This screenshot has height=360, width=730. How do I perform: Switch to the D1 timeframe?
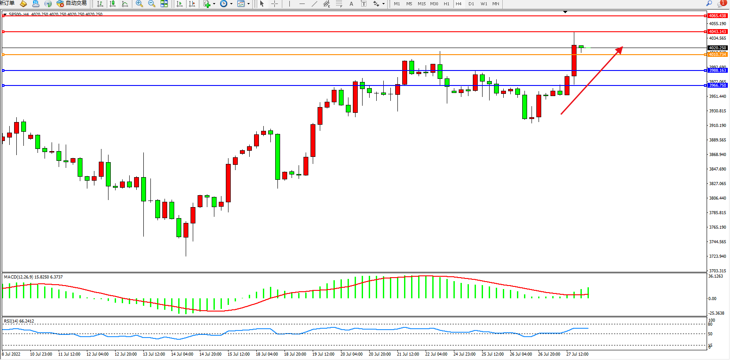pos(471,4)
